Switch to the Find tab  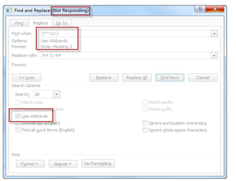19,23
